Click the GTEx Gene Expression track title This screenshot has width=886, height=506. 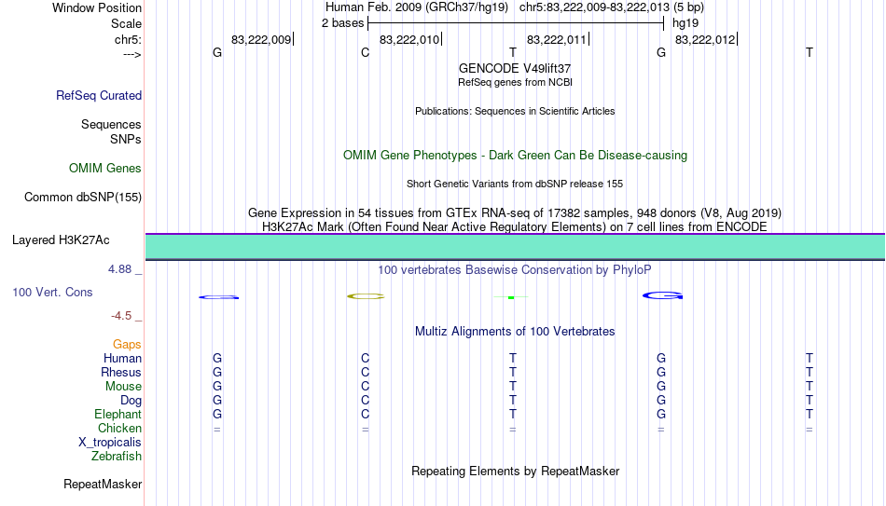point(515,212)
